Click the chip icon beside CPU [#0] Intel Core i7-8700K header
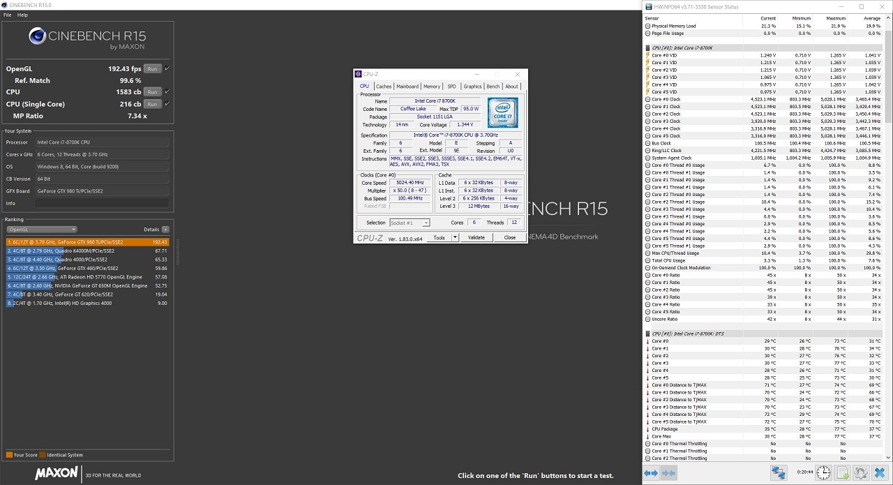The image size is (893, 485). 648,47
